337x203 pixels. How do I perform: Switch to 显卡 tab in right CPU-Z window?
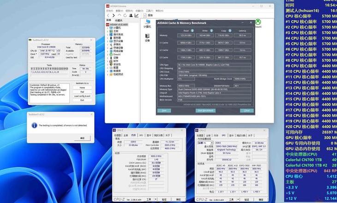click(x=231, y=135)
